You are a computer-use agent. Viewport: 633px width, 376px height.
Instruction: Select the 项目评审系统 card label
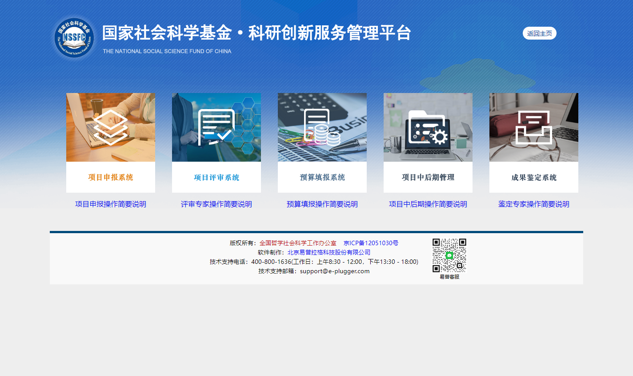[216, 177]
